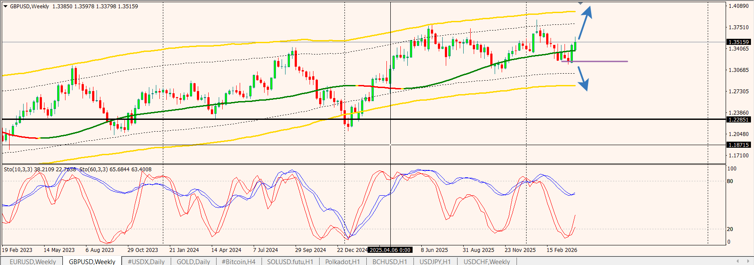Click the 1.20480 price scale value

coord(739,134)
